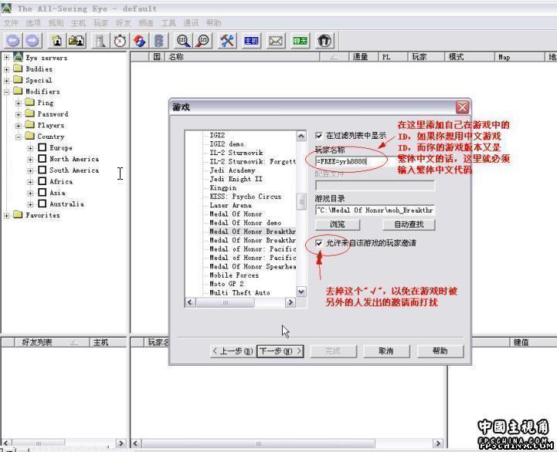Click the Password folder icon
Screen dimensions: 557x452
click(30, 113)
